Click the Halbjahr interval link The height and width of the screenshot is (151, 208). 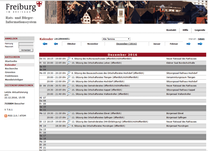[x=201, y=39]
